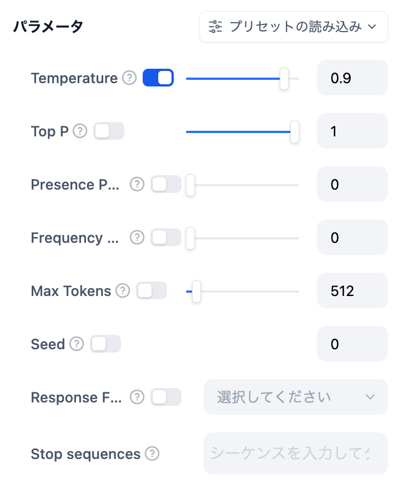Click the Temperature value field 0.9
The image size is (403, 500).
(352, 78)
